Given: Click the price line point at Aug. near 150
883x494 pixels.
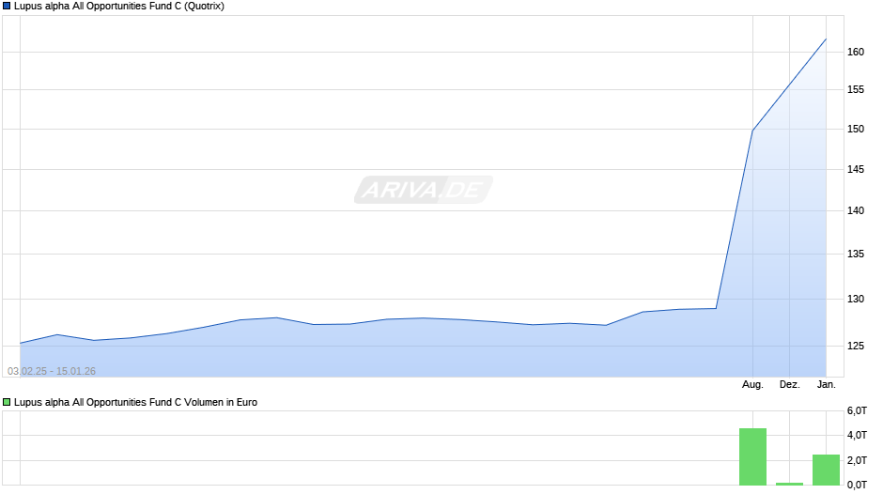Looking at the screenshot, I should tap(752, 131).
